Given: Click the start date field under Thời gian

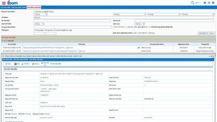Looking at the screenshot, I should coord(39,33).
